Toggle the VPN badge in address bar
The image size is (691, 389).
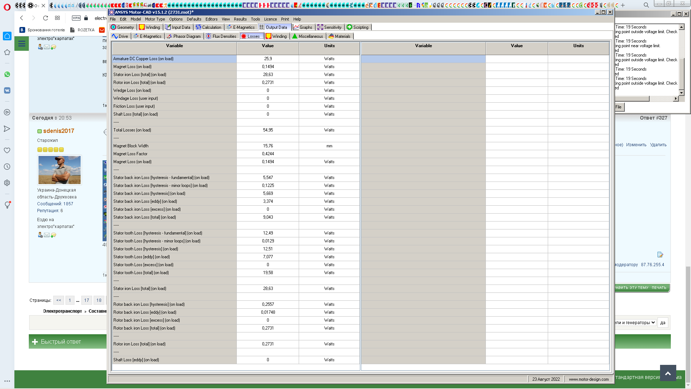[x=76, y=18]
